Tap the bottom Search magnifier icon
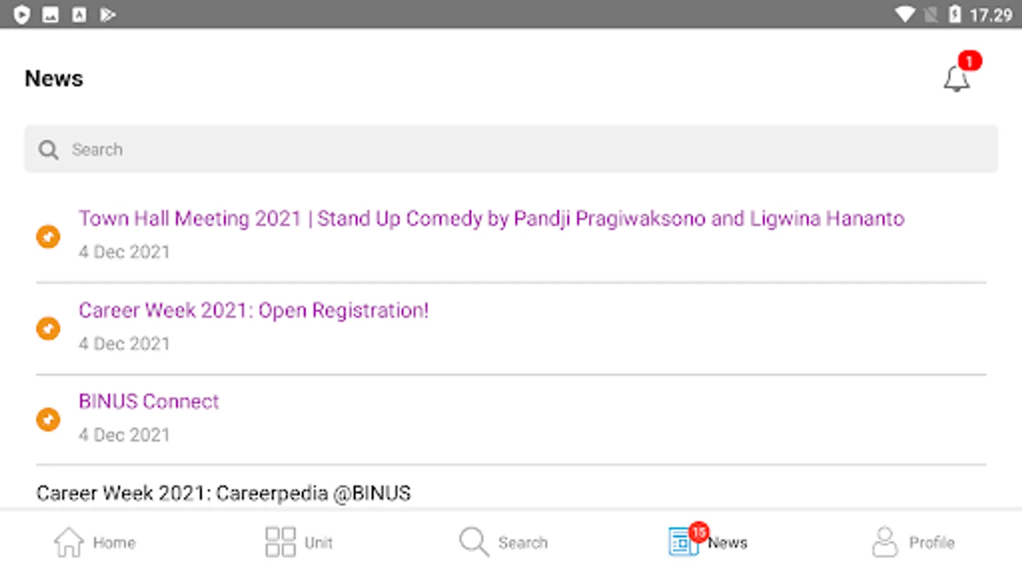The image size is (1022, 575). coord(473,542)
